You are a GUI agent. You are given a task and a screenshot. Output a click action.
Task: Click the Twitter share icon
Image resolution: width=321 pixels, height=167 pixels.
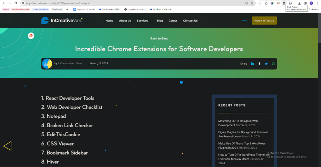point(266,64)
